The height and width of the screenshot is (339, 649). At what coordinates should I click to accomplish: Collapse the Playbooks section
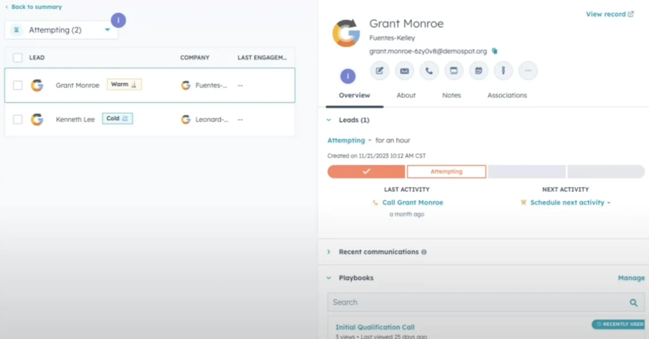(x=329, y=278)
